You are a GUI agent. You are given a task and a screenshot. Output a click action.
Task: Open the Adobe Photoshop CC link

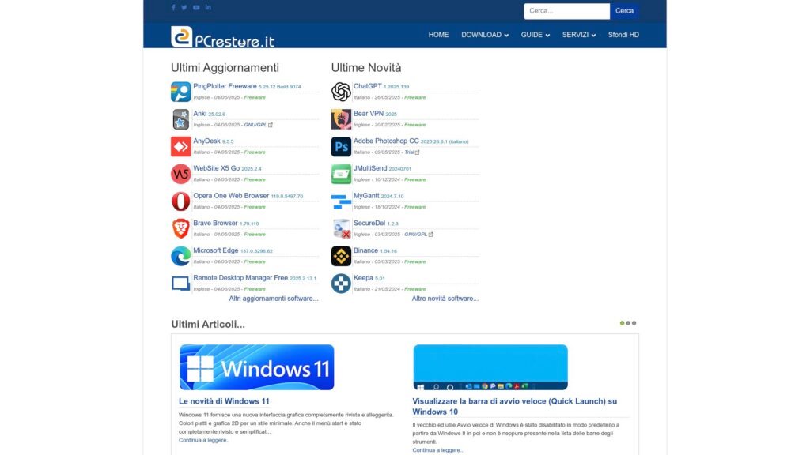(x=386, y=141)
